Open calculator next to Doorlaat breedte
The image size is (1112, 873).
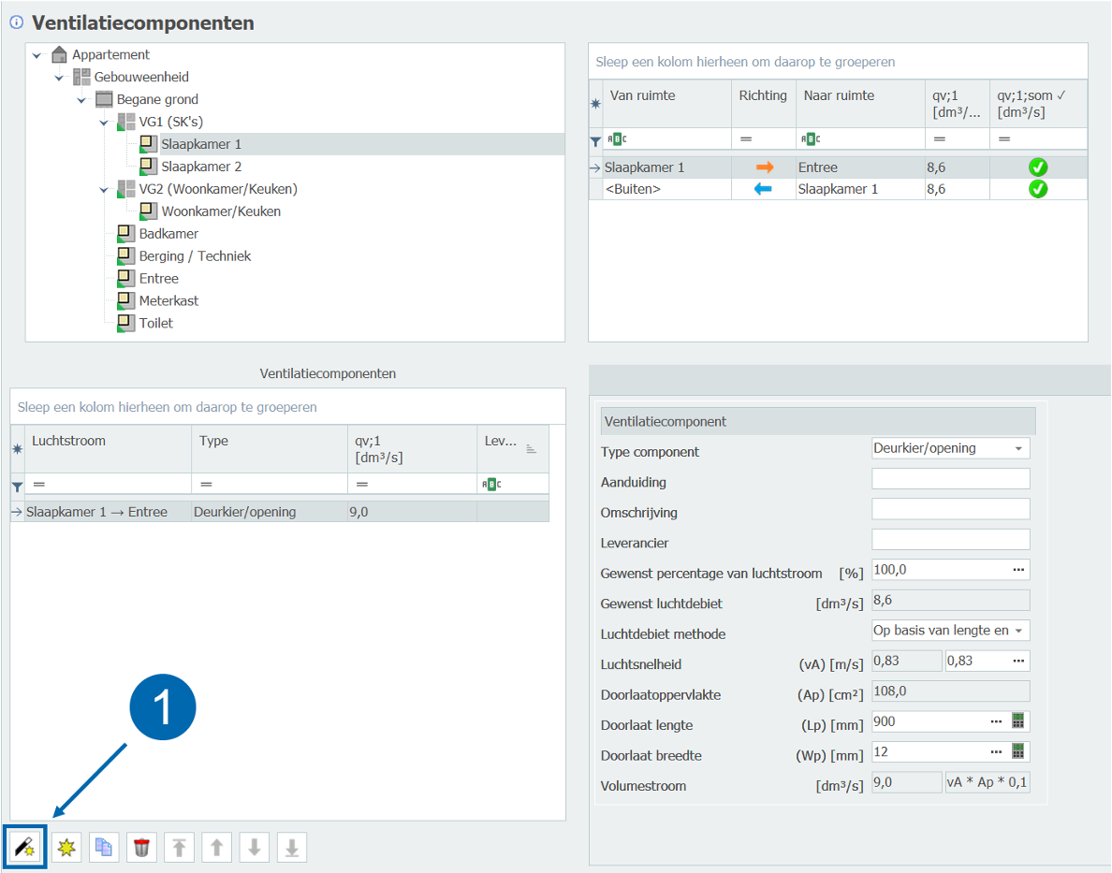pyautogui.click(x=1018, y=751)
